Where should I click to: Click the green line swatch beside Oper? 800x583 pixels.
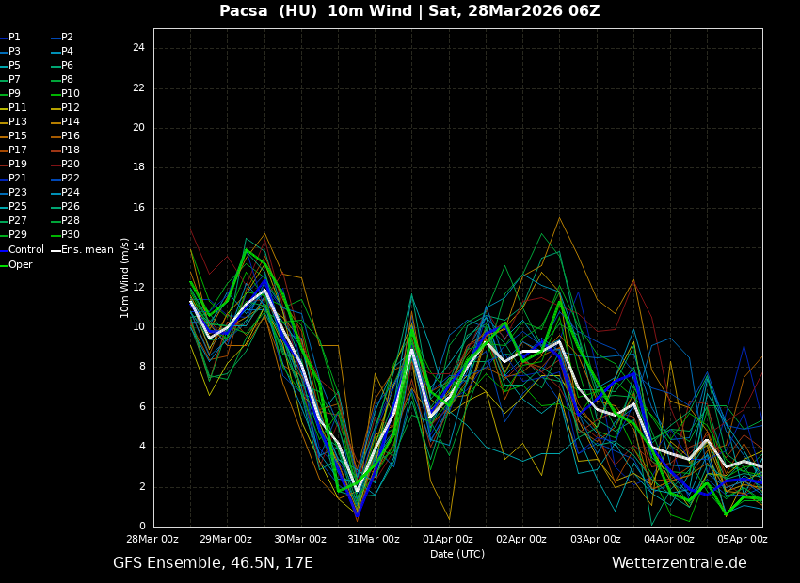[3, 265]
